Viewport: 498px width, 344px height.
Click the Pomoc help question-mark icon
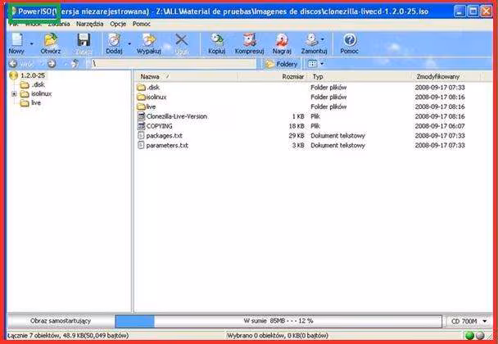350,40
